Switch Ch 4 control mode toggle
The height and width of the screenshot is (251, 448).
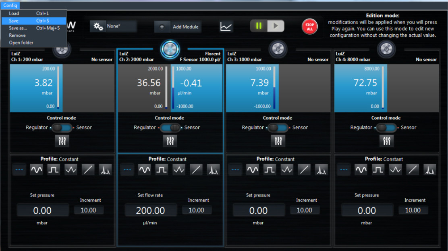(386, 128)
